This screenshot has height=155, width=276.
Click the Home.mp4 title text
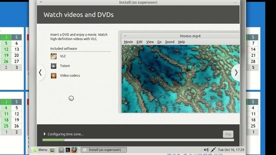pos(190,36)
